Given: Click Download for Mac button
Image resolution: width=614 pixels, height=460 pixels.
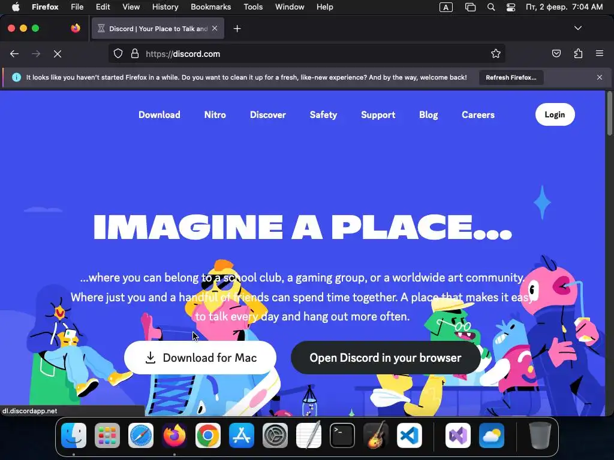Looking at the screenshot, I should click(x=200, y=358).
